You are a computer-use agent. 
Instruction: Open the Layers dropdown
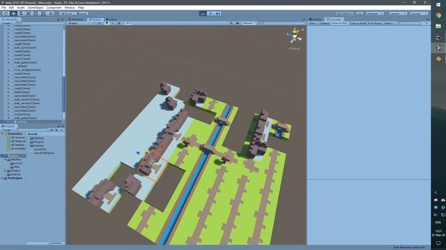click(x=398, y=14)
